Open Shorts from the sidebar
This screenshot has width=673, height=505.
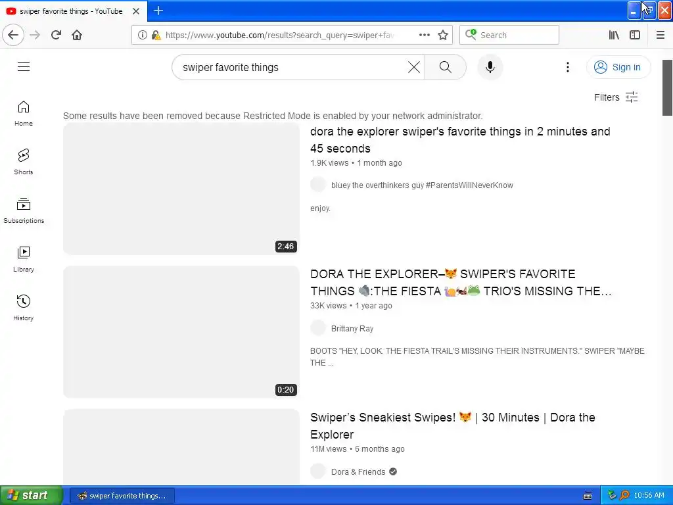click(x=24, y=162)
